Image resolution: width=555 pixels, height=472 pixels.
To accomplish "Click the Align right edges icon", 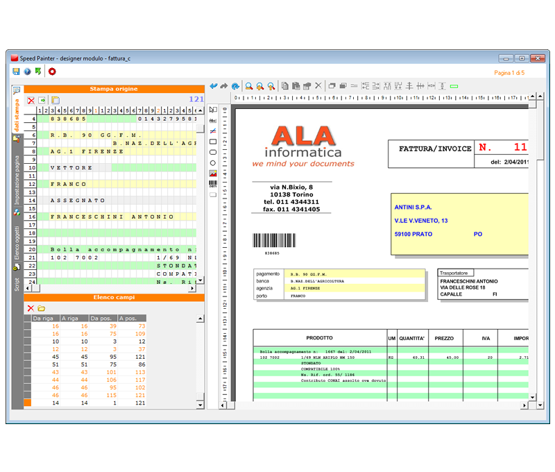I will click(x=376, y=85).
